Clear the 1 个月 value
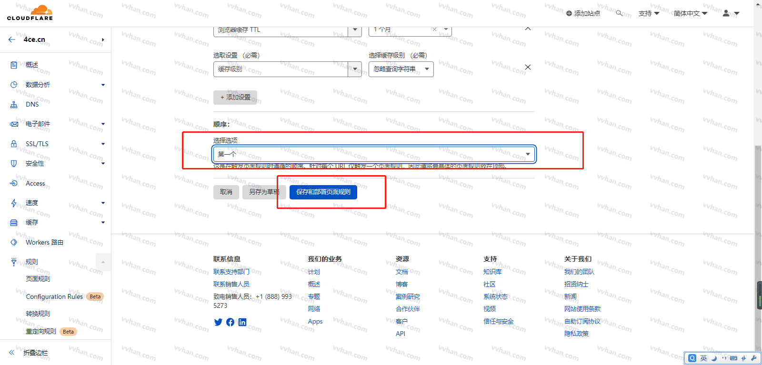This screenshot has height=365, width=762. (x=434, y=30)
